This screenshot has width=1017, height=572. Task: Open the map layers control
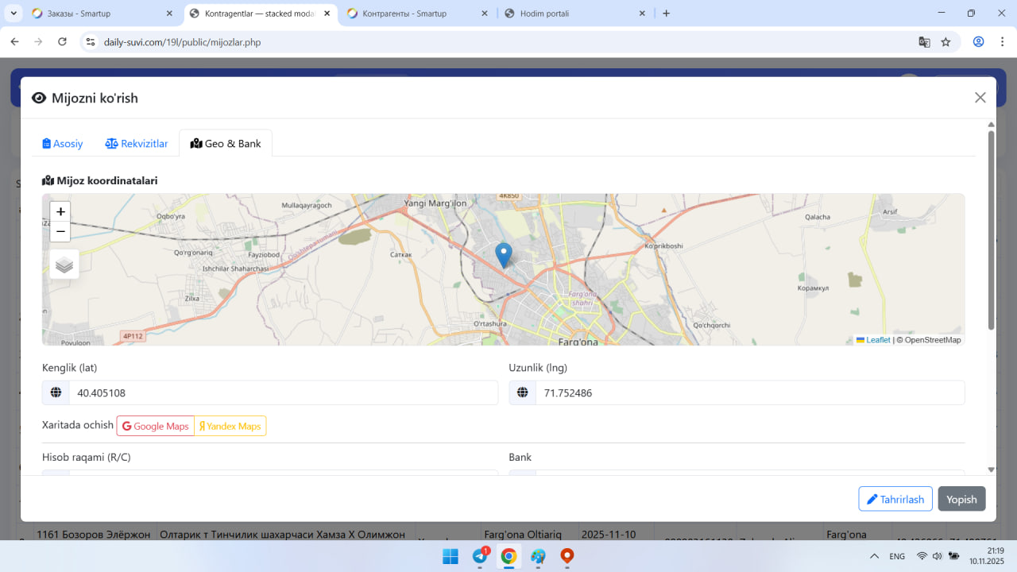pyautogui.click(x=64, y=265)
